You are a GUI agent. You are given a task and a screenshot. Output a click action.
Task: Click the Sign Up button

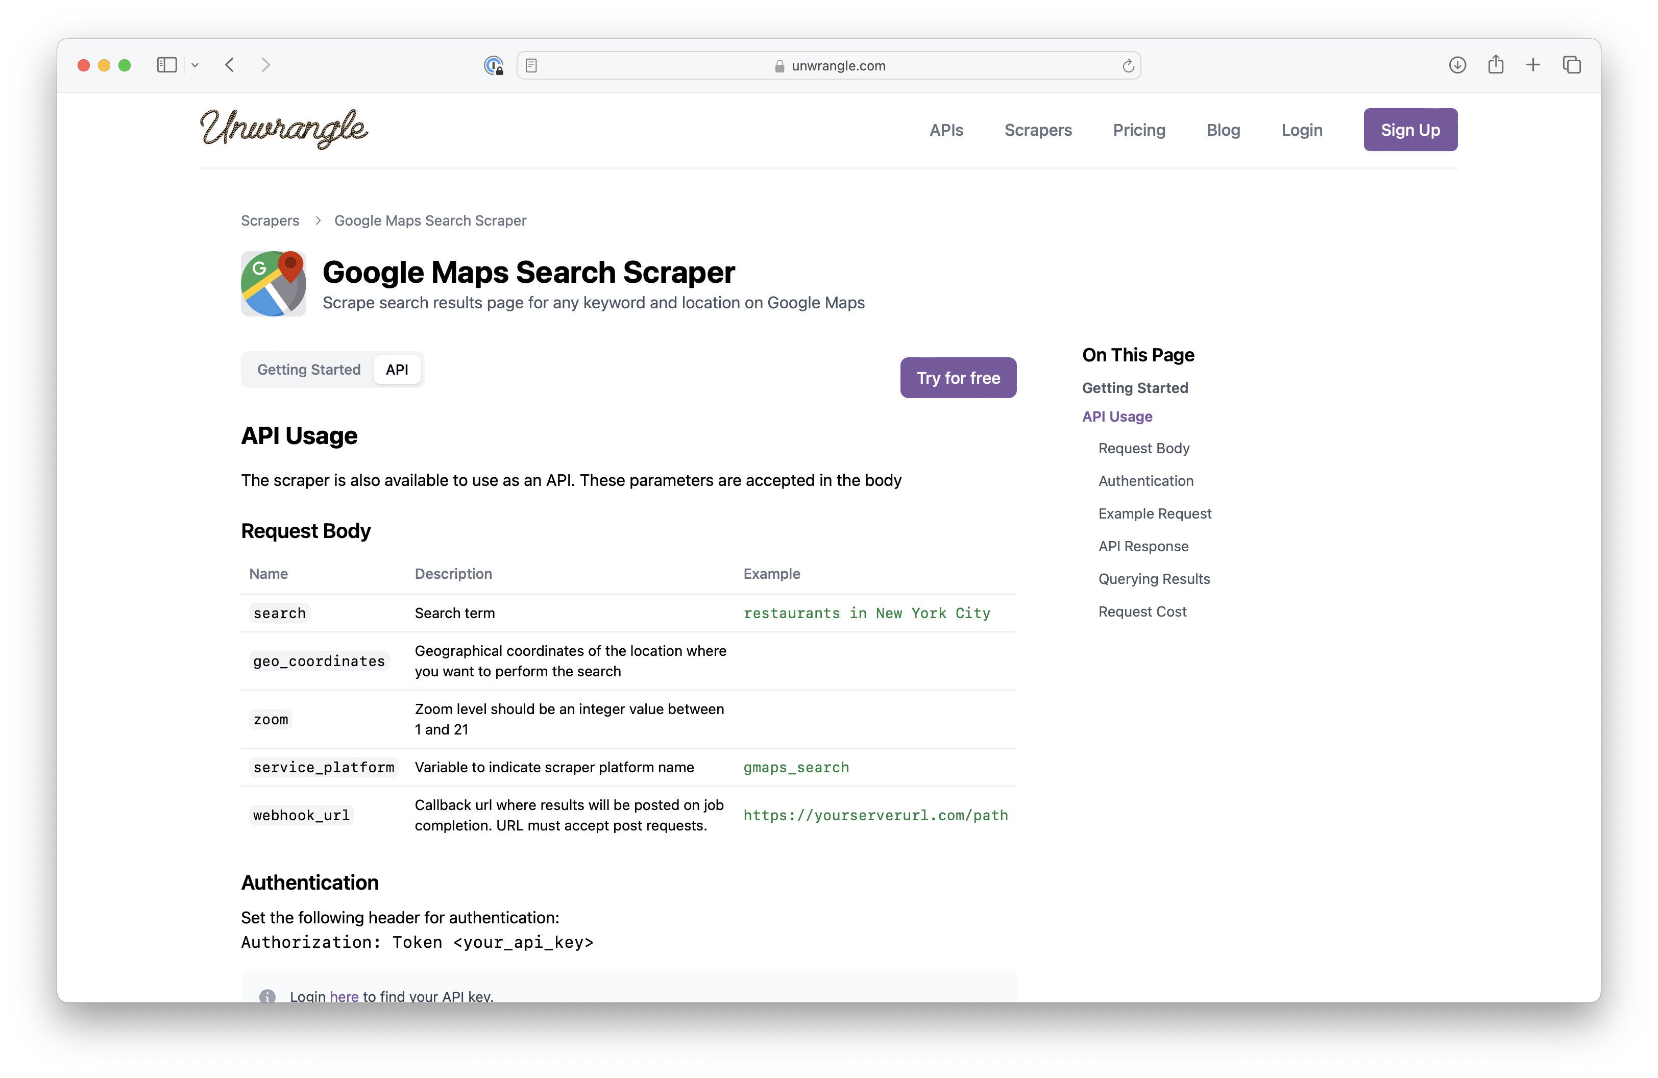(x=1411, y=130)
